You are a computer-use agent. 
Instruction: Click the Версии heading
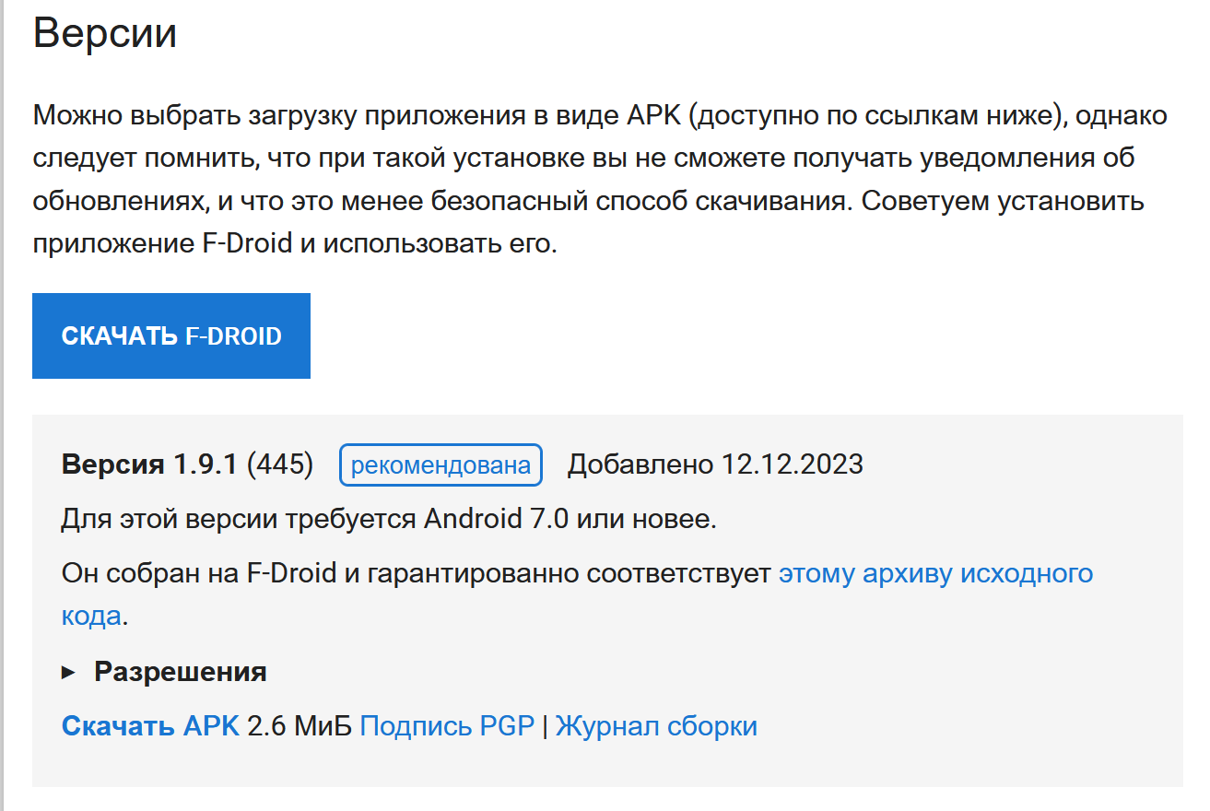click(x=104, y=34)
